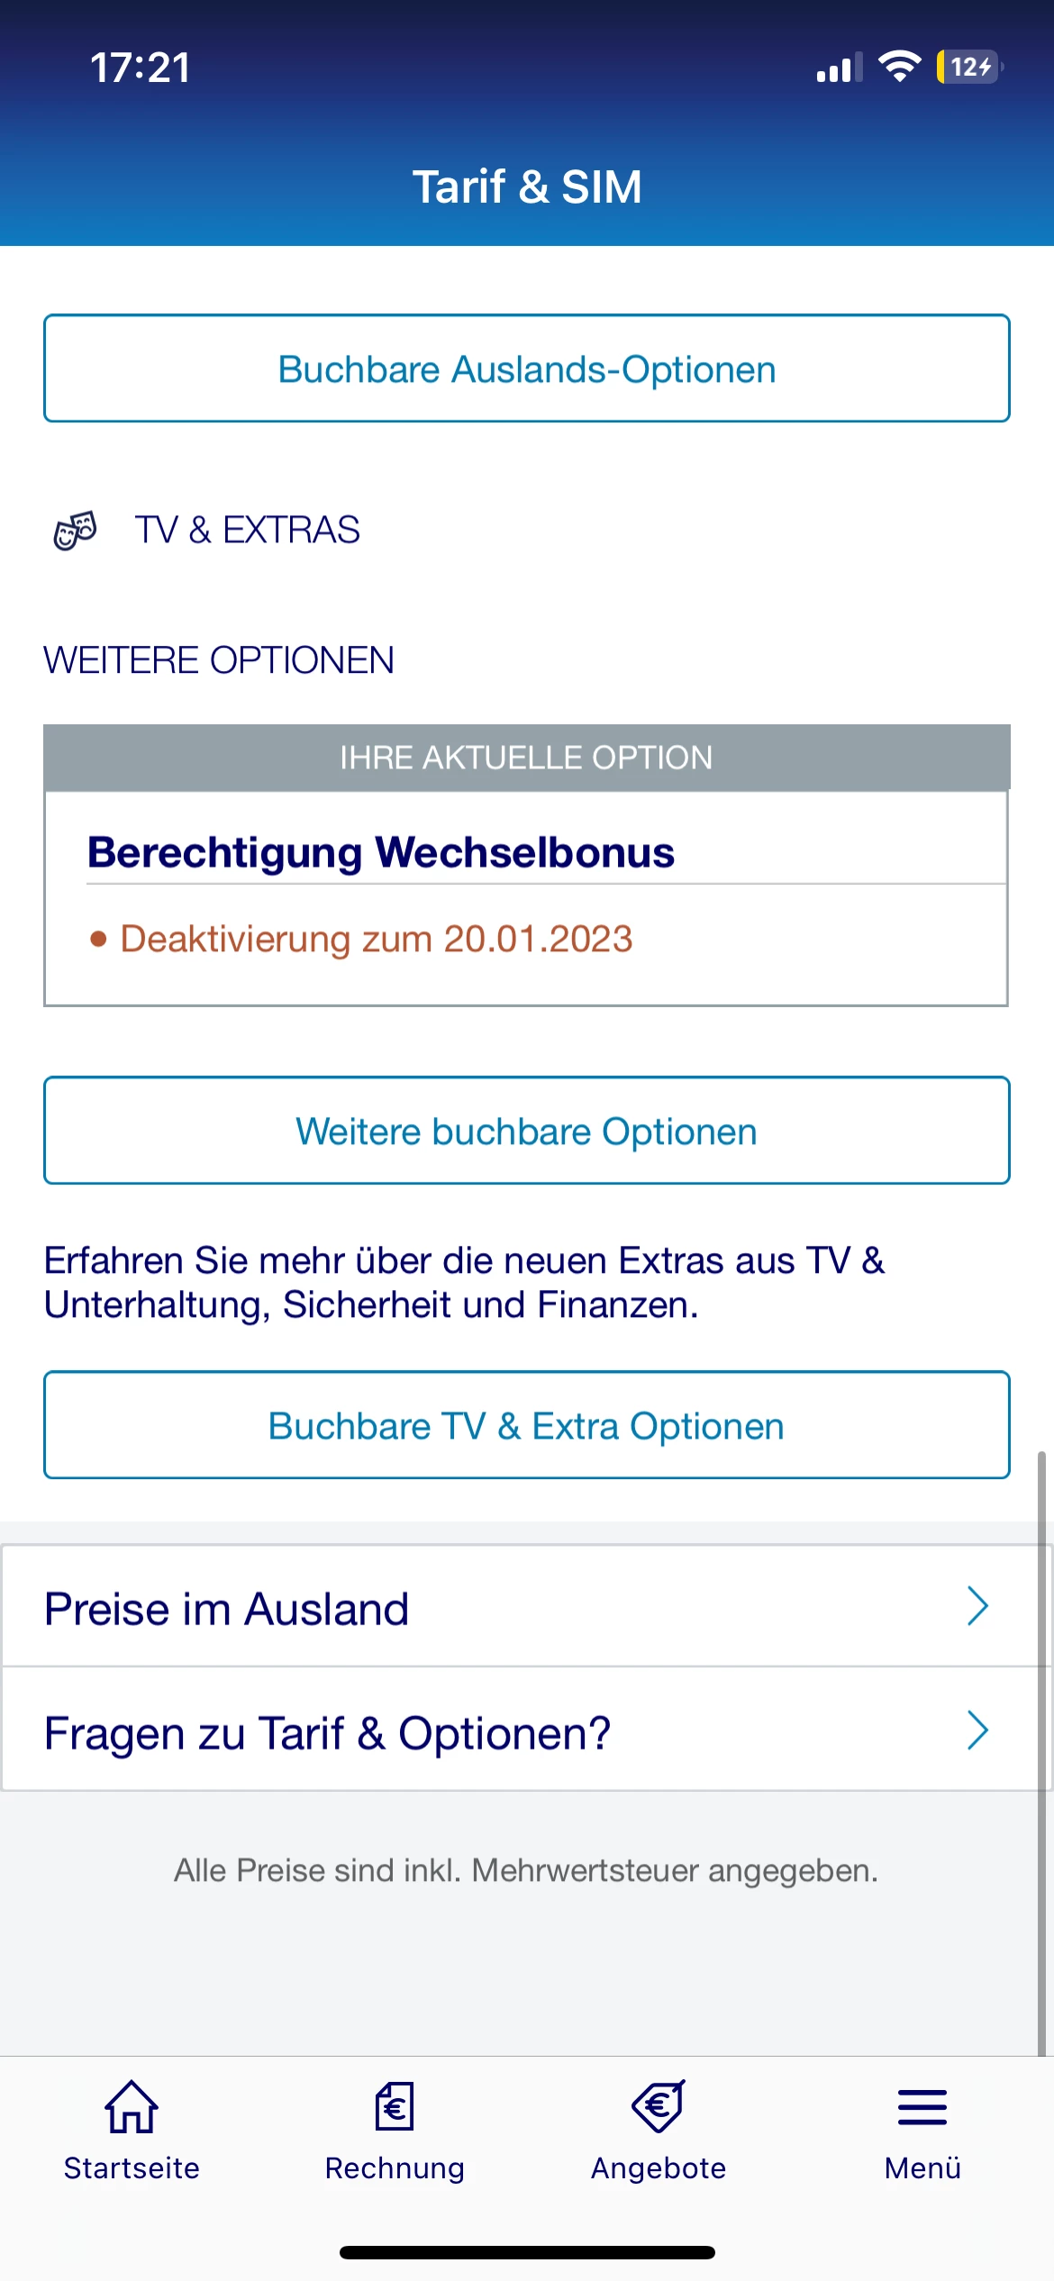The width and height of the screenshot is (1054, 2281).
Task: Open Buchbare TV & Extra Optionen
Action: point(527,1425)
